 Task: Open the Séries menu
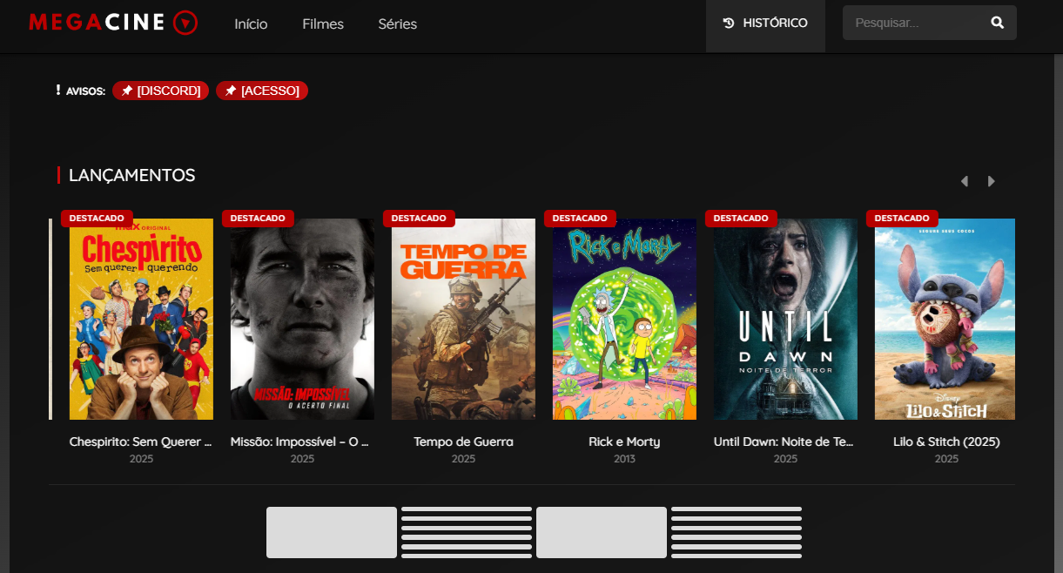(x=398, y=24)
